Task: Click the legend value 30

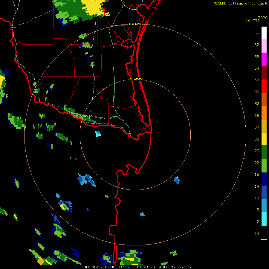Action: pos(257,139)
